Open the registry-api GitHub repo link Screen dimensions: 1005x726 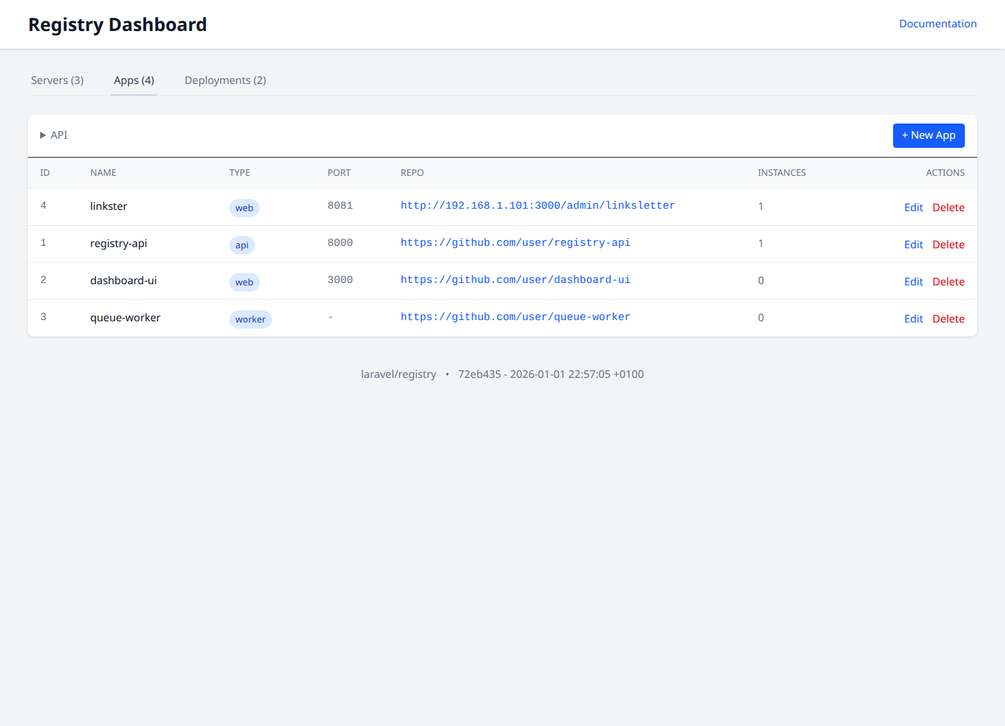coord(515,243)
